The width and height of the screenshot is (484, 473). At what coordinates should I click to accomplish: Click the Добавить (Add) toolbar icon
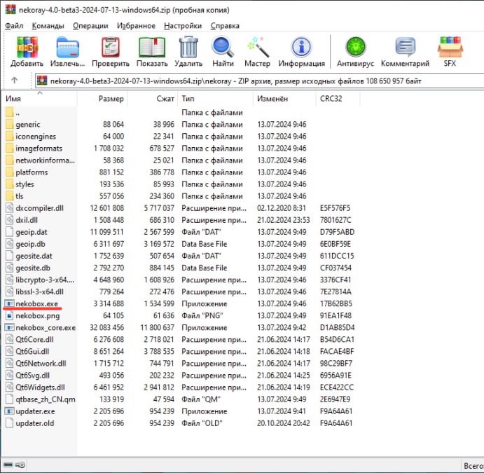[x=27, y=47]
